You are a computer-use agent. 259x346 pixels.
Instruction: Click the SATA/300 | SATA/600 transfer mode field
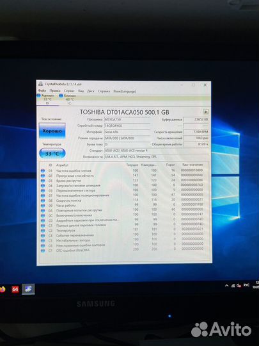click(x=127, y=138)
